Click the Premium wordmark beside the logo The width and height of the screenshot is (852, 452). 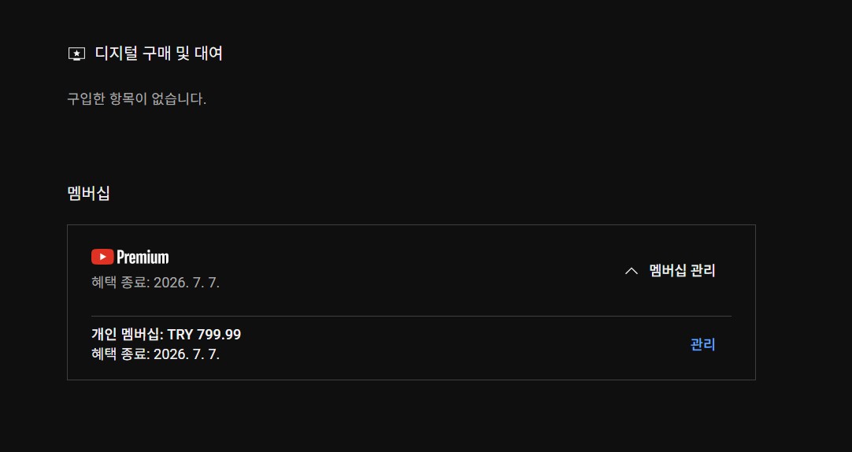143,257
